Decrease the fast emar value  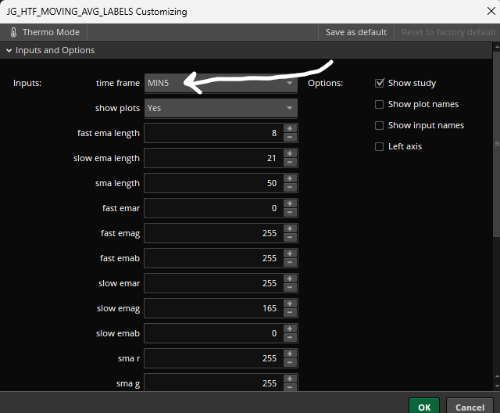[290, 213]
